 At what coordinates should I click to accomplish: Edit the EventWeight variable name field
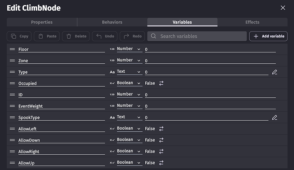point(61,106)
